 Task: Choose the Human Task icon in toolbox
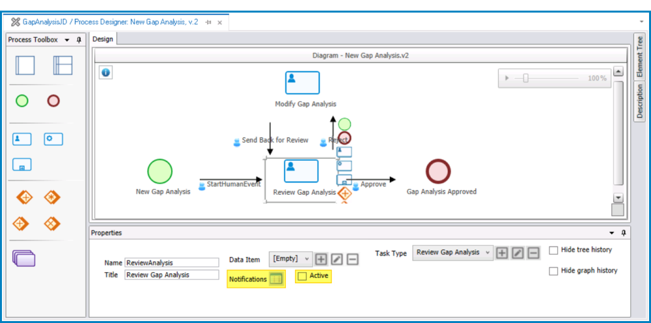click(x=21, y=139)
